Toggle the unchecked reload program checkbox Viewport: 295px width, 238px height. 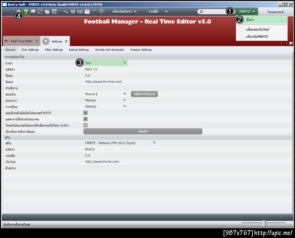(86, 125)
